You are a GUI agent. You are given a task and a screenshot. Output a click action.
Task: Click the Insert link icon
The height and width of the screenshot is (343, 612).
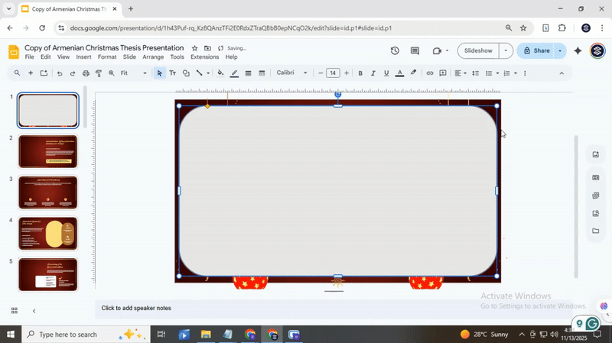(430, 73)
